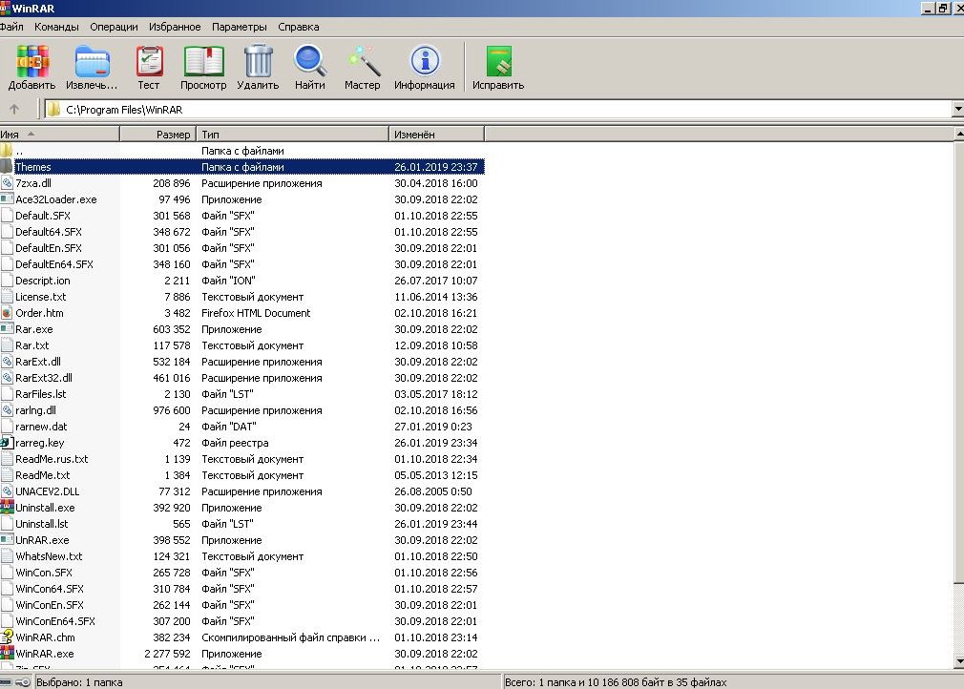Sort file list by Тип column
The height and width of the screenshot is (689, 964).
[293, 134]
